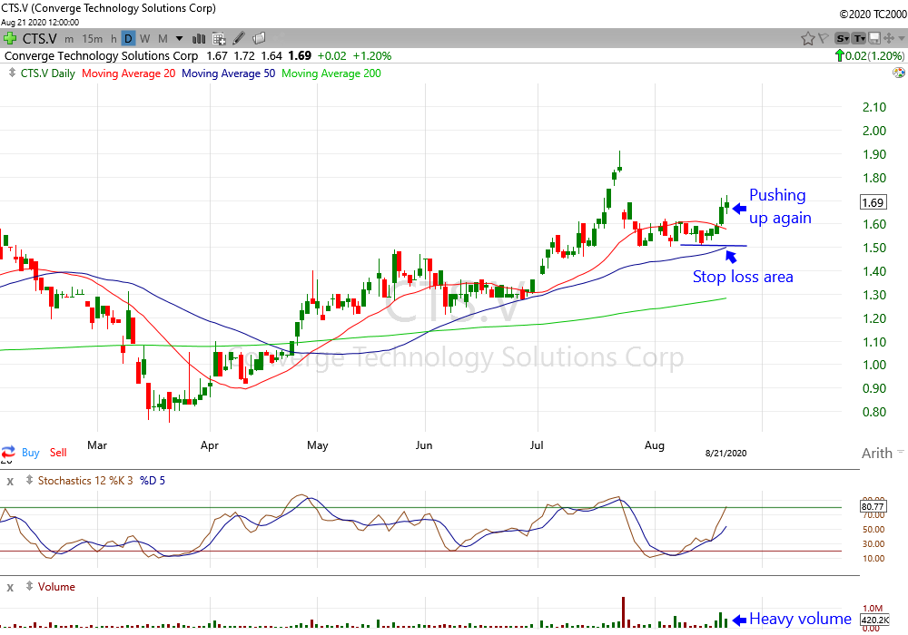
Task: Open the notes pages icon
Action: [259, 39]
